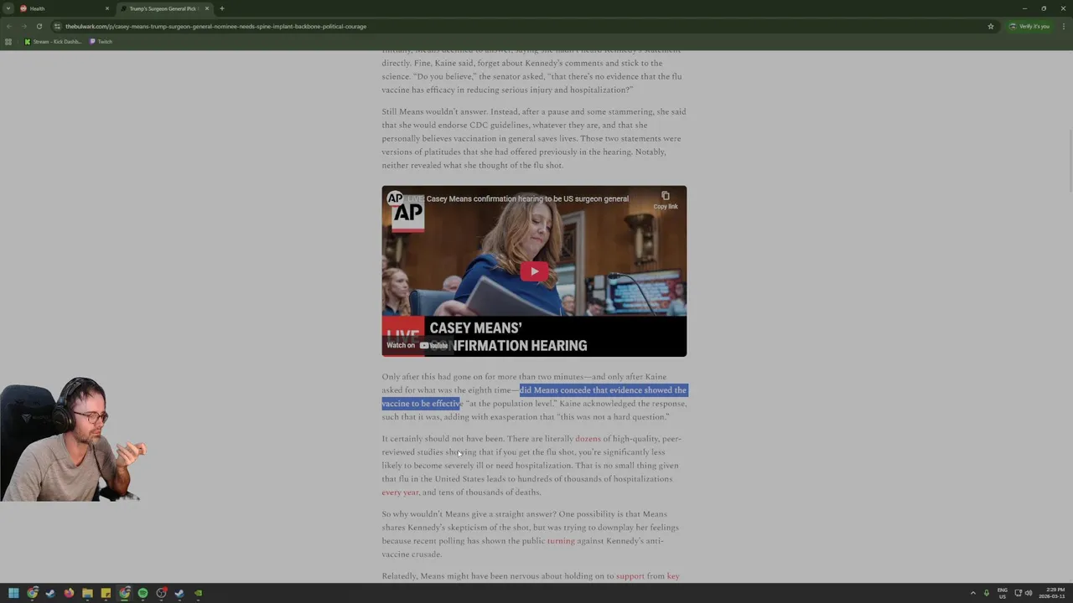Open NVIDIA app from the taskbar

198,593
